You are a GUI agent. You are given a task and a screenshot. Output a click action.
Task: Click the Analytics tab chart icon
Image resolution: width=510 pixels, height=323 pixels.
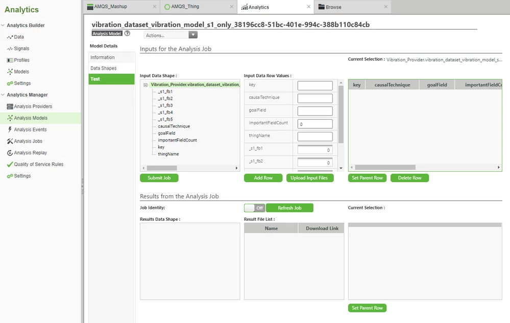pyautogui.click(x=244, y=7)
